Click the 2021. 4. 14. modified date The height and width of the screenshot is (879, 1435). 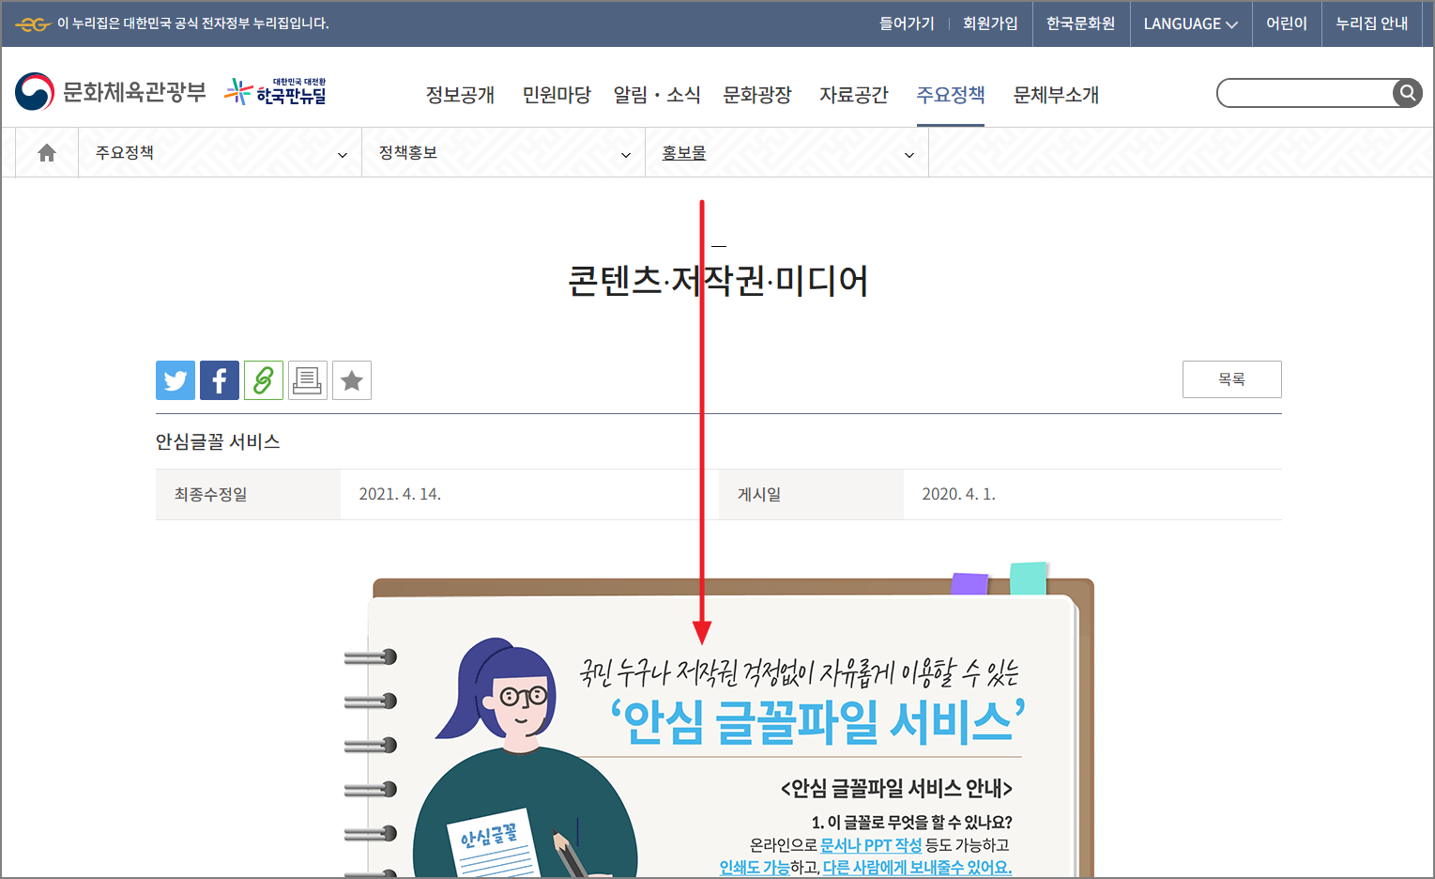400,494
